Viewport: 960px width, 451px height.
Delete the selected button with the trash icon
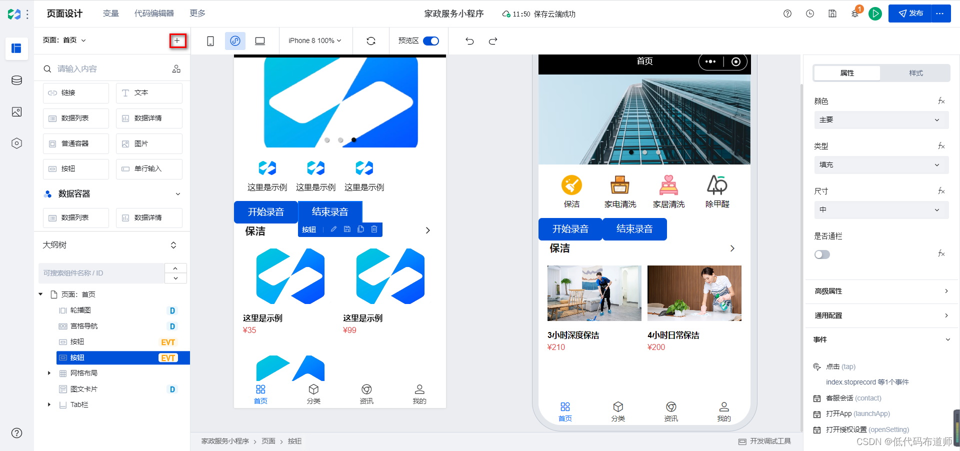click(x=374, y=229)
